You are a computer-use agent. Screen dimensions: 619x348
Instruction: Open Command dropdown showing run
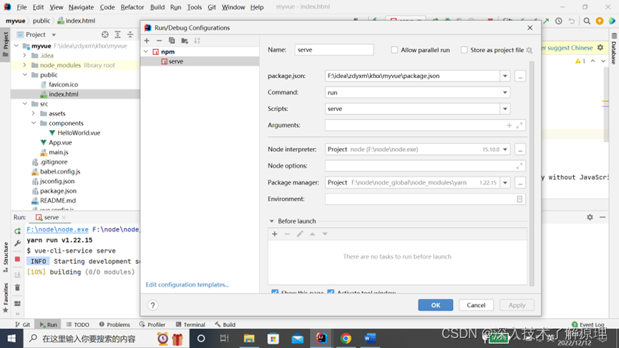tap(505, 92)
